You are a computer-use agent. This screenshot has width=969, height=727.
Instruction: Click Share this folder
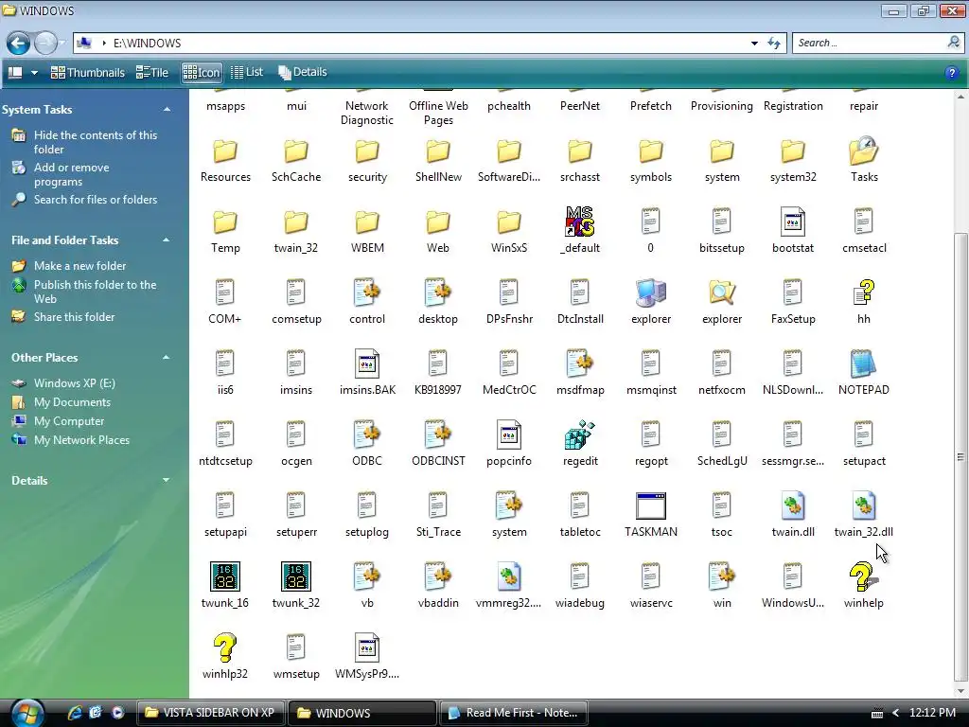point(74,317)
